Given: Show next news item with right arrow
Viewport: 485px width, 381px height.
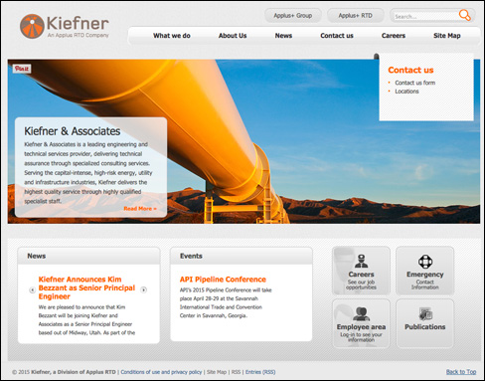Looking at the screenshot, I should [144, 289].
